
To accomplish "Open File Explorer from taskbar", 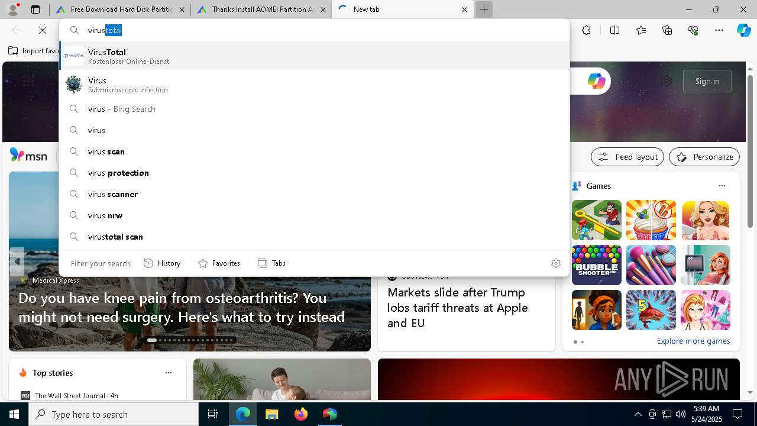I will (x=271, y=414).
